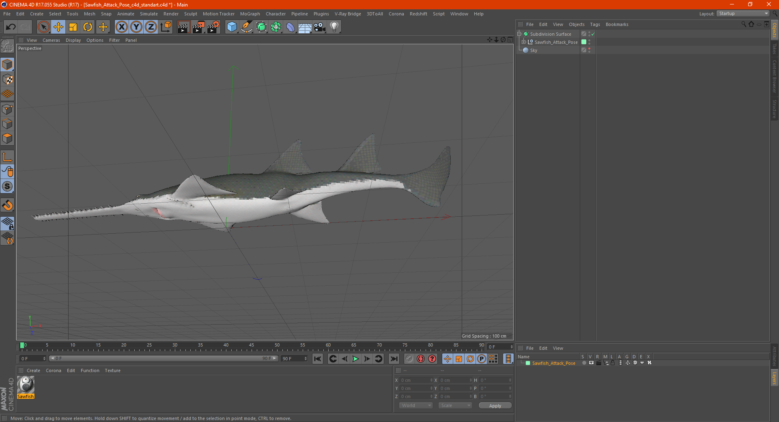Open the MoGraph menu
The image size is (779, 422).
pos(250,14)
